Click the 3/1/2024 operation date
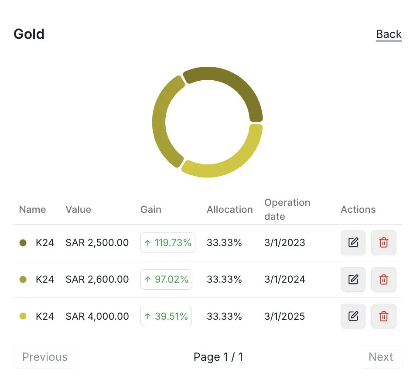410x383 pixels. [284, 279]
